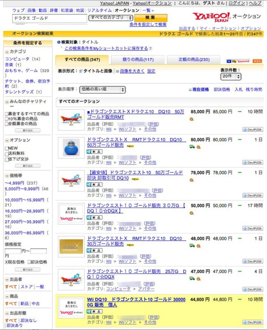Add the 44,800 yen listing to watchlist

point(252,322)
